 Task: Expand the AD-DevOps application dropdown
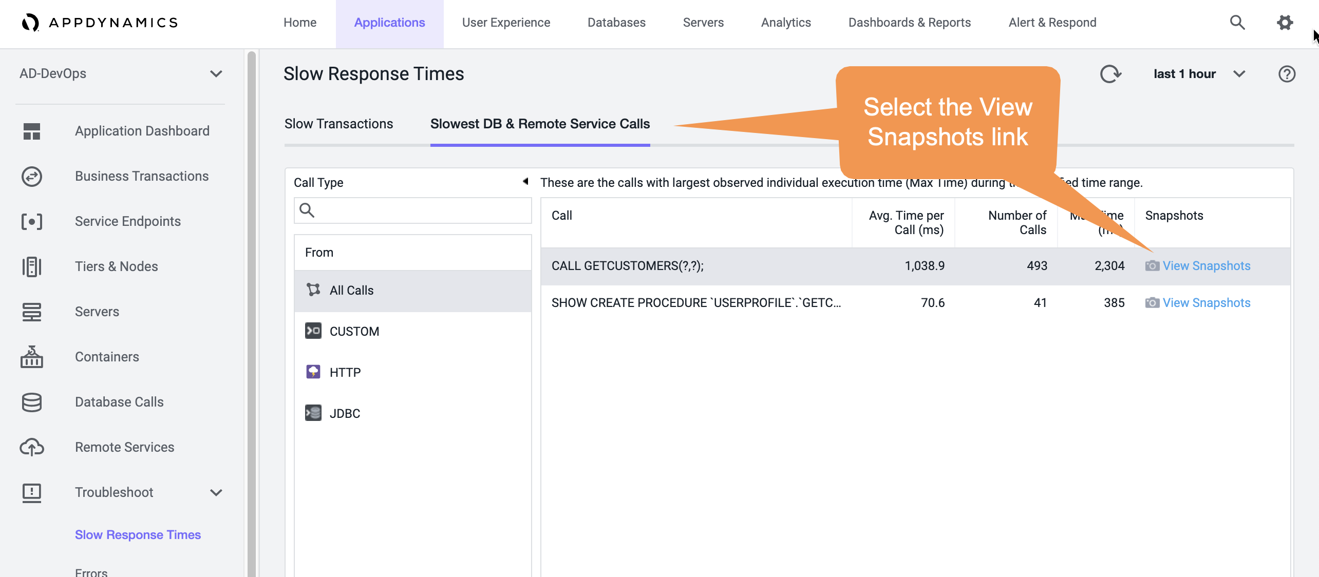coord(216,74)
